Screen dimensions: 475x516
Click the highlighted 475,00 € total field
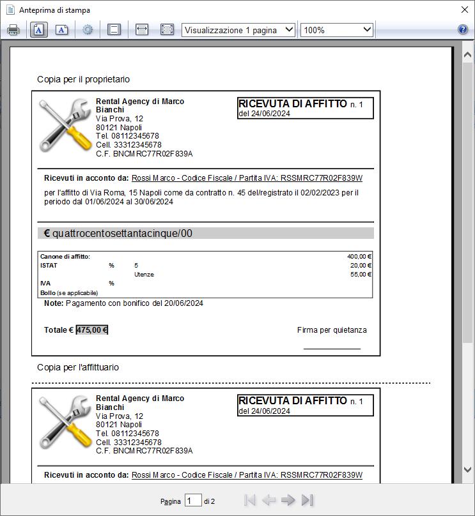pos(92,330)
